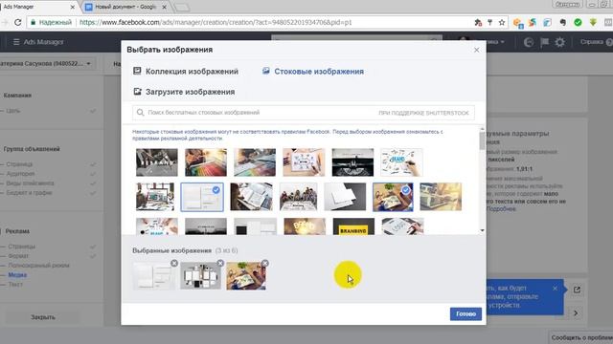Select the BRAND whiteboard sketch stock image
The height and width of the screenshot is (344, 613).
[x=401, y=162]
